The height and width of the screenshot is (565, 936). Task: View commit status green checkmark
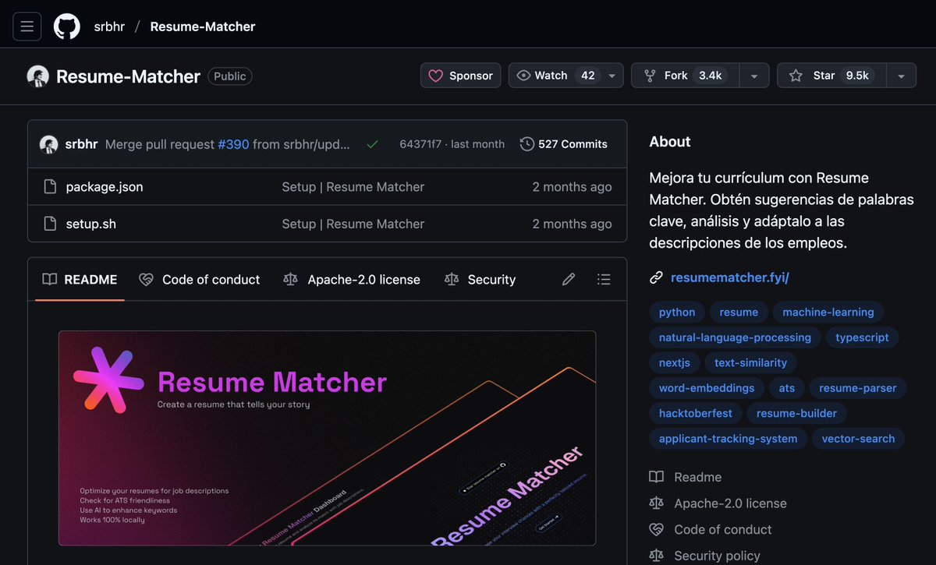pos(372,144)
